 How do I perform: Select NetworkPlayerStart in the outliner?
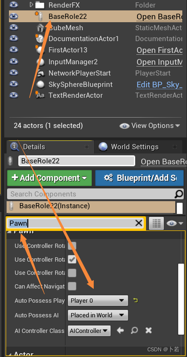[80, 73]
